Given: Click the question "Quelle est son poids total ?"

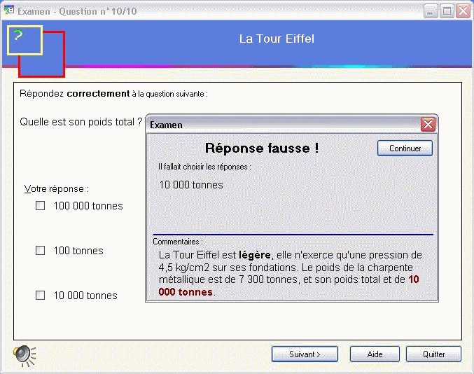Looking at the screenshot, I should (81, 122).
